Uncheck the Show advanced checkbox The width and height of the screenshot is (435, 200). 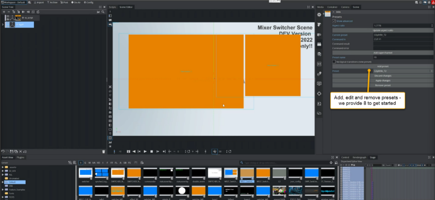[x=334, y=21]
